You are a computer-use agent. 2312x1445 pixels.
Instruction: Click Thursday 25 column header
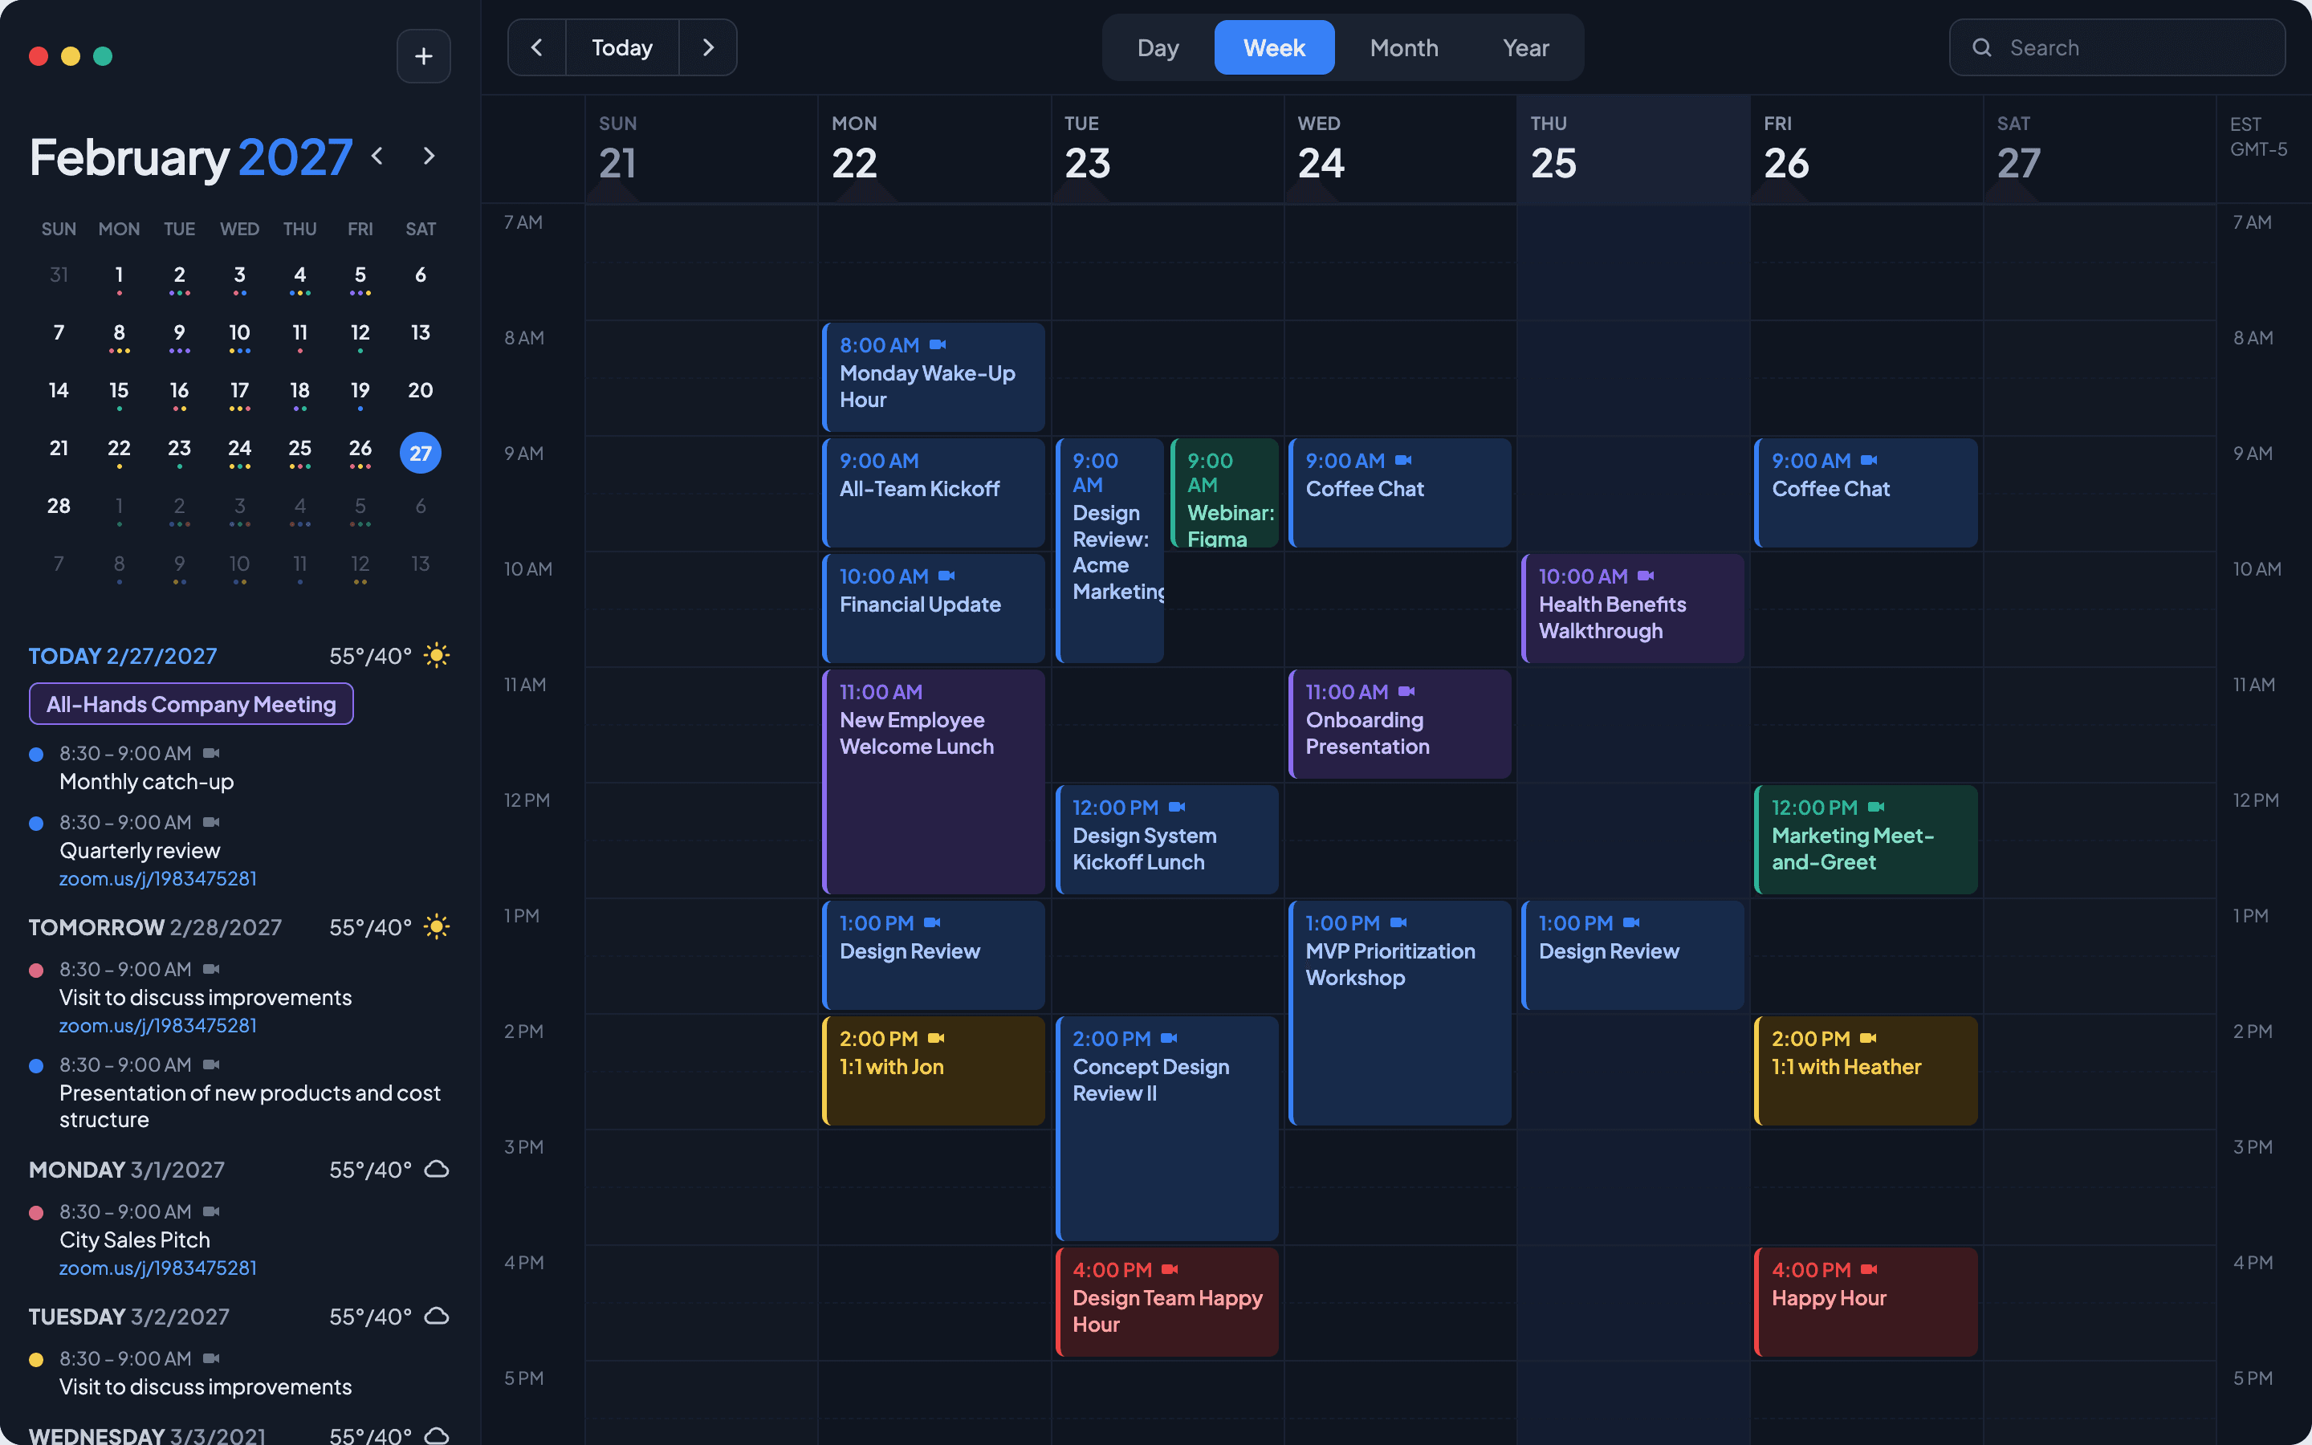[x=1633, y=149]
